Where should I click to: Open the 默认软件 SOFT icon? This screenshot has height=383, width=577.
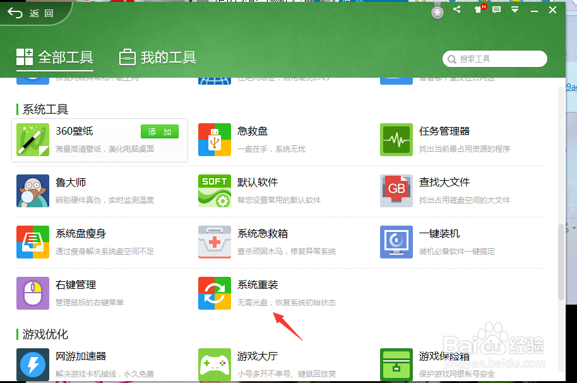[x=215, y=191]
